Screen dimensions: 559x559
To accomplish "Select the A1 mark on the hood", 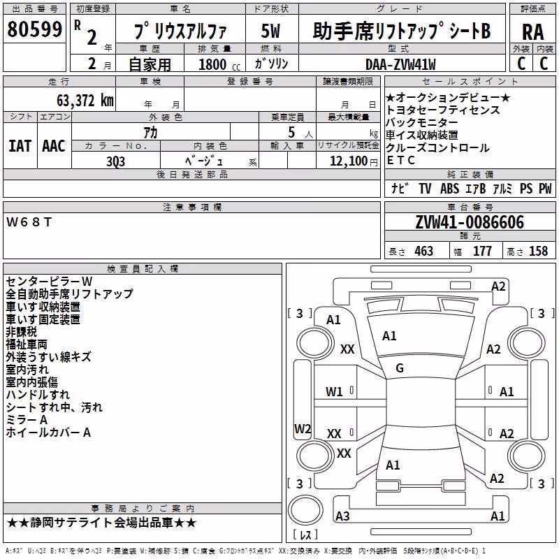I will tap(389, 336).
